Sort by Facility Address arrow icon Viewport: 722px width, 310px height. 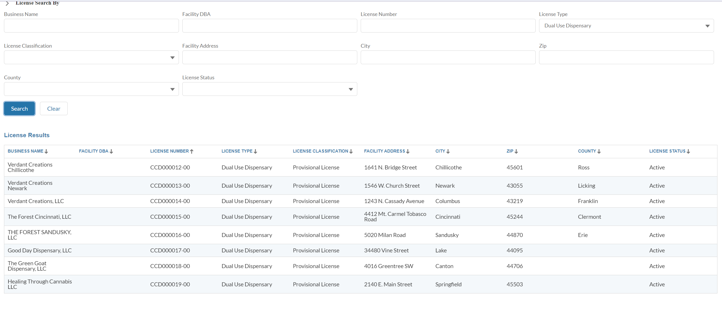coord(408,151)
